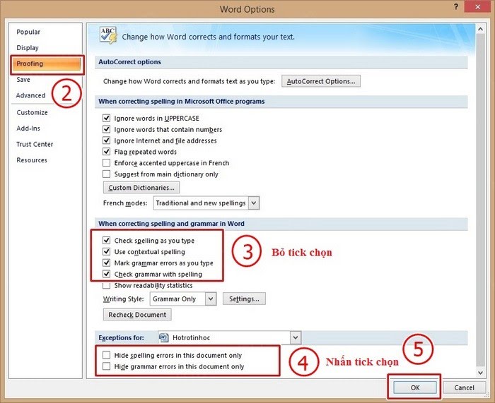Select the Proofing category
The width and height of the screenshot is (495, 403).
coord(30,64)
